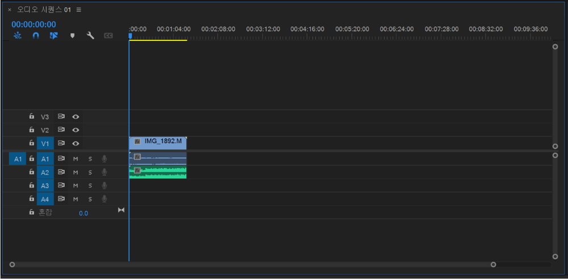Click the playhead marker at ruler start
Viewport: 568px width, 279px height.
click(130, 35)
